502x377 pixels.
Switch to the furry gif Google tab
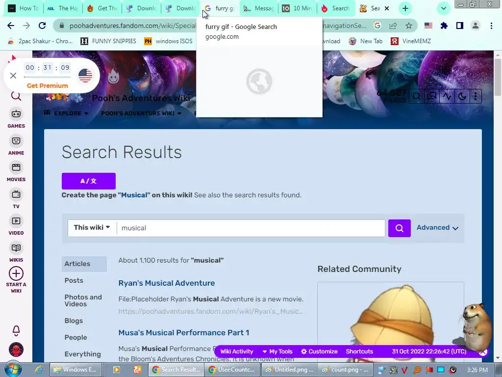(220, 8)
